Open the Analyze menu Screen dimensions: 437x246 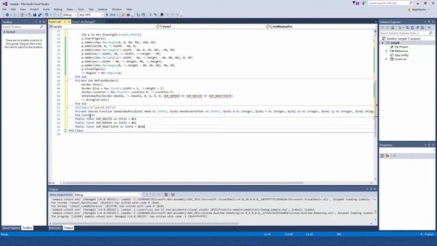[x=102, y=9]
